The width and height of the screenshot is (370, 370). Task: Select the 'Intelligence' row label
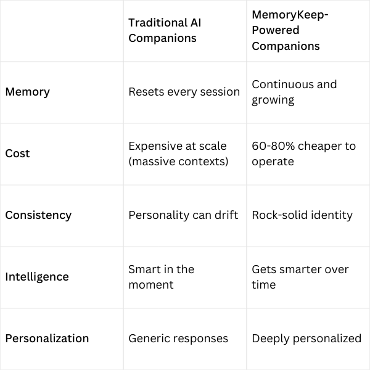(37, 277)
